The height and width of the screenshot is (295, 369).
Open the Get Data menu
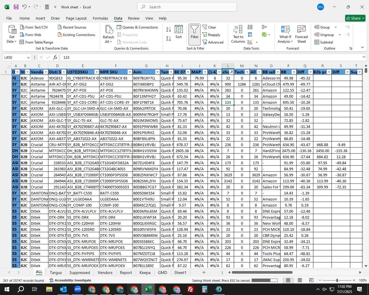[12, 34]
